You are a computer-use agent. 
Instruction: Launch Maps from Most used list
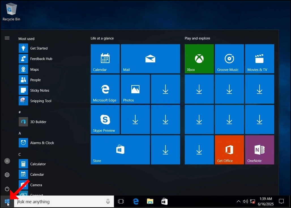(x=50, y=70)
